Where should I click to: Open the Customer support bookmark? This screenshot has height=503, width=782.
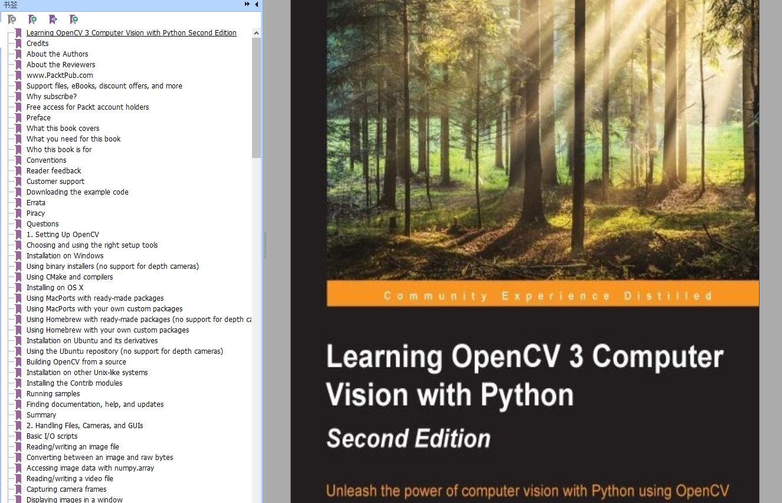tap(55, 182)
